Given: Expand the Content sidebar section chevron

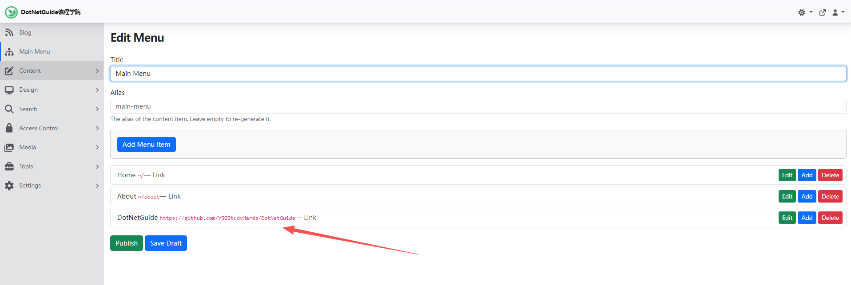Looking at the screenshot, I should 97,71.
